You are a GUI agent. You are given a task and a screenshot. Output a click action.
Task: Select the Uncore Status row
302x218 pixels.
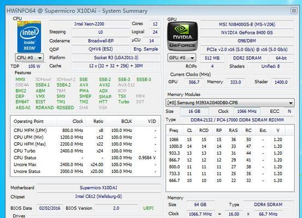85,171
